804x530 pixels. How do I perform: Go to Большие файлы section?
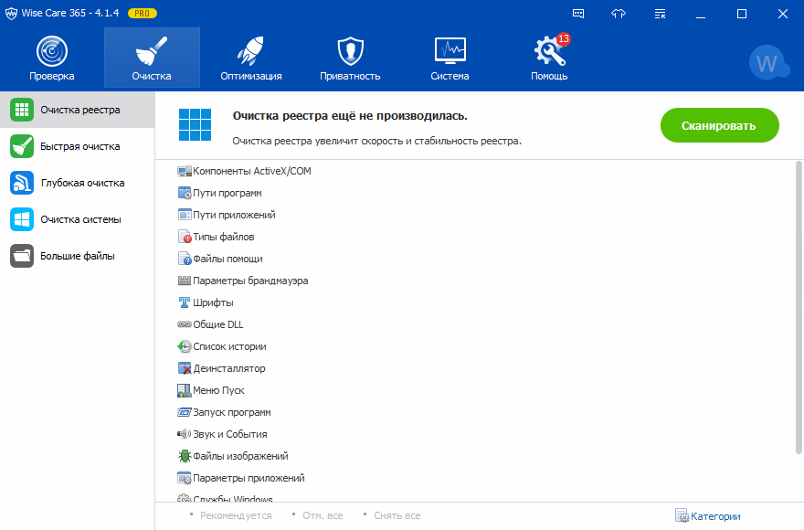pos(77,256)
